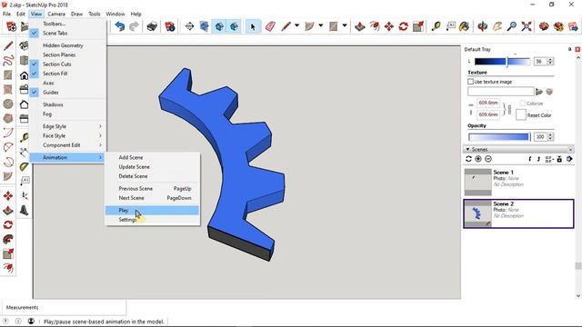Adjust the Opacity slider
The height and width of the screenshot is (327, 582).
coord(499,137)
